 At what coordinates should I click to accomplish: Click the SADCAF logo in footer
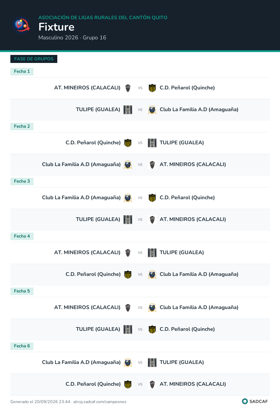coord(255,401)
